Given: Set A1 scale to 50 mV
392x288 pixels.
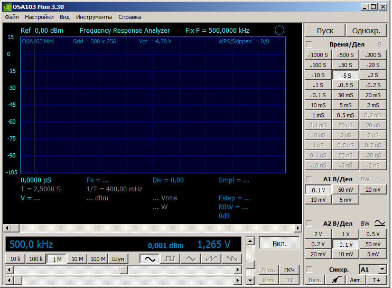Looking at the screenshot, I should [346, 190].
